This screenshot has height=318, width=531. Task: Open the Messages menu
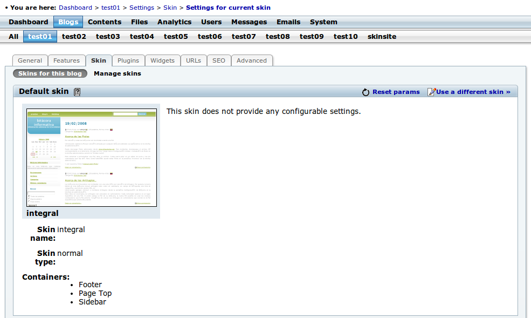click(x=249, y=22)
